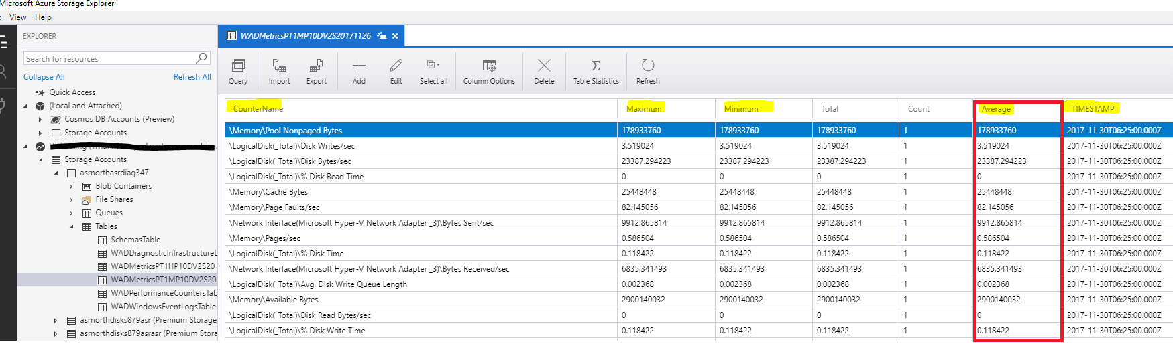Open Column Options in toolbar
The width and height of the screenshot is (1173, 346).
click(x=489, y=66)
